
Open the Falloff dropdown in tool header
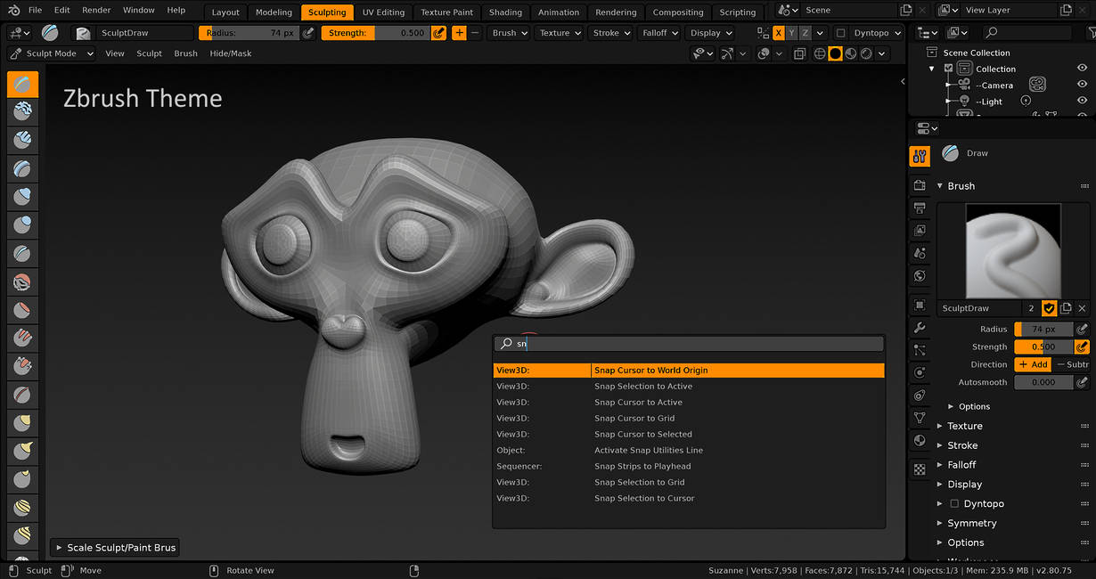[660, 33]
